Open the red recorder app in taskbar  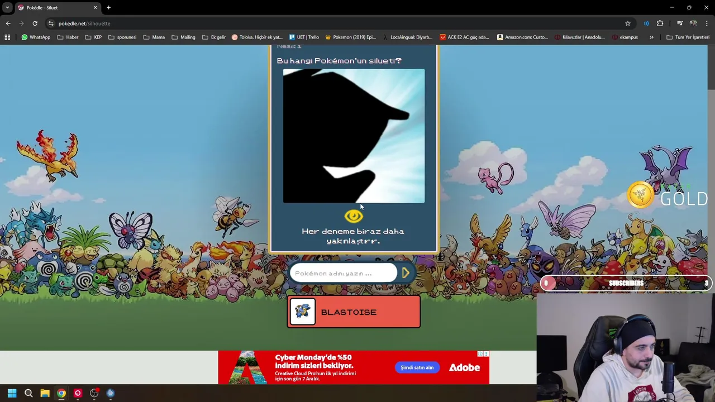78,393
